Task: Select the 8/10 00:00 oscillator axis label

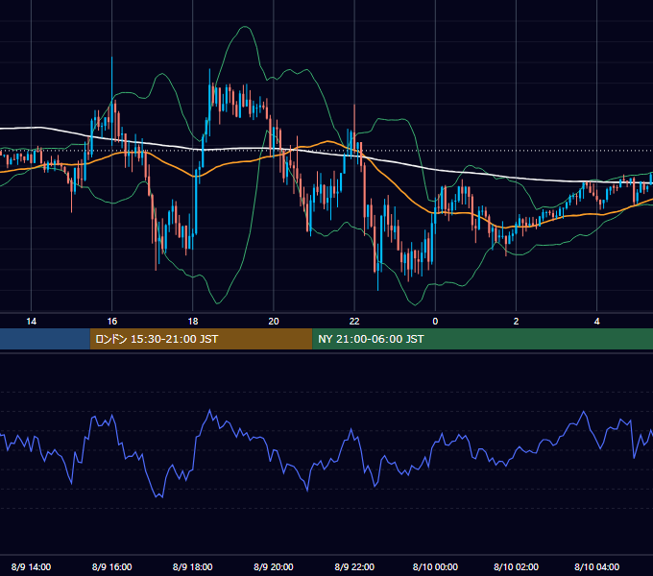Action: tap(435, 566)
